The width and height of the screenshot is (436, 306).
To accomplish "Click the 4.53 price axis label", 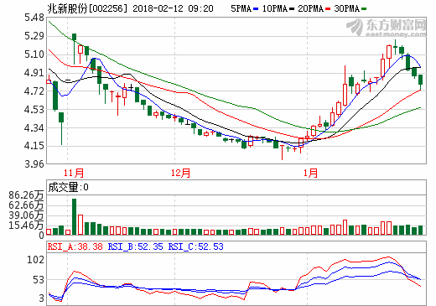I will coord(34,109).
